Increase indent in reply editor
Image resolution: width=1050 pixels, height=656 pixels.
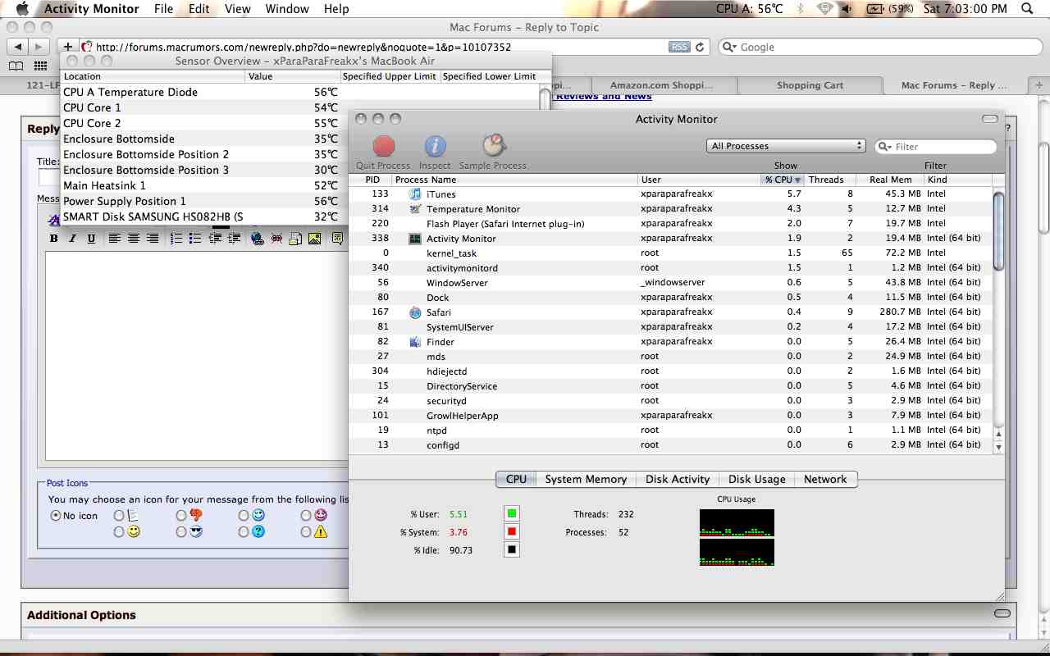click(234, 239)
